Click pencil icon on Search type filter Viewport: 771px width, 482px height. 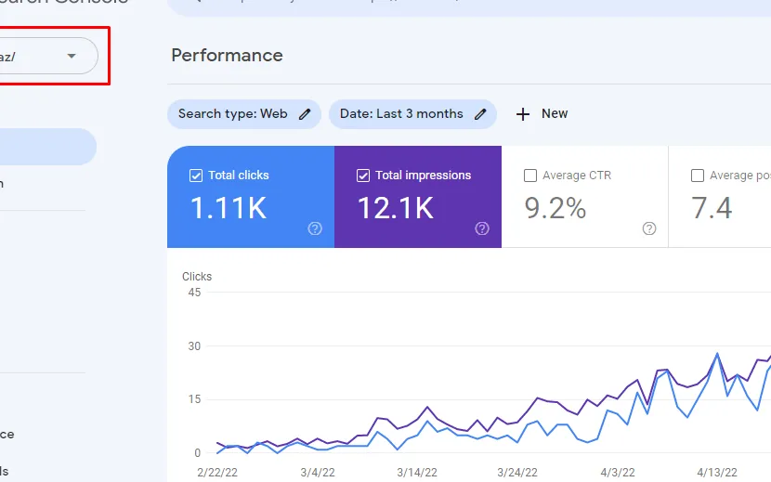tap(305, 114)
